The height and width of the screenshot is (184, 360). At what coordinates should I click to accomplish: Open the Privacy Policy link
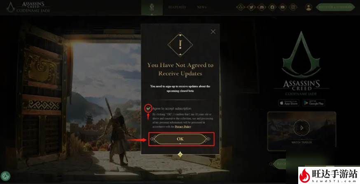183,126
